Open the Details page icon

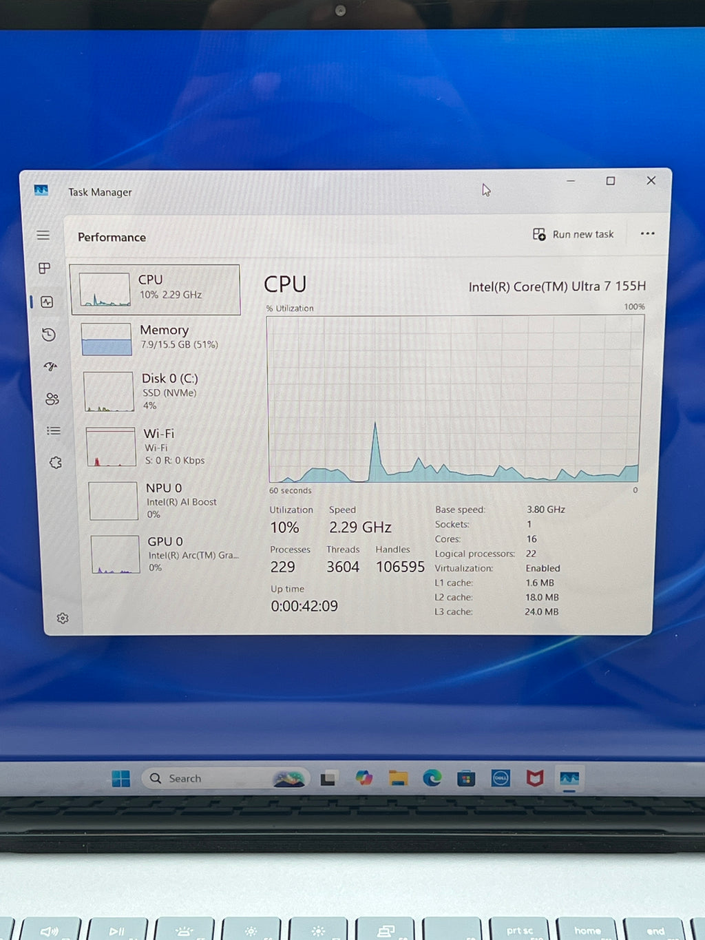54,431
